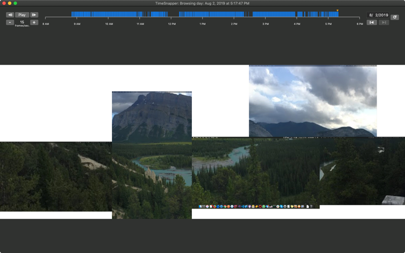Close the TimeSnapper window
This screenshot has width=405, height=253.
[x=4, y=3]
